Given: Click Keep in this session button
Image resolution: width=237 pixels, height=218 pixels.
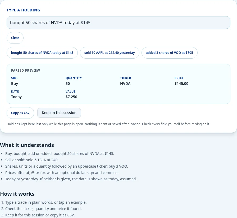Looking at the screenshot, I should point(59,113).
